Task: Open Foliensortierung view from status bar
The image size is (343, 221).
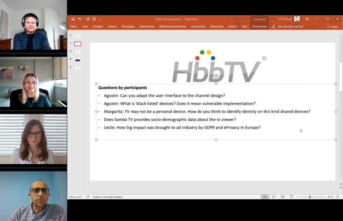Action: coord(274,197)
